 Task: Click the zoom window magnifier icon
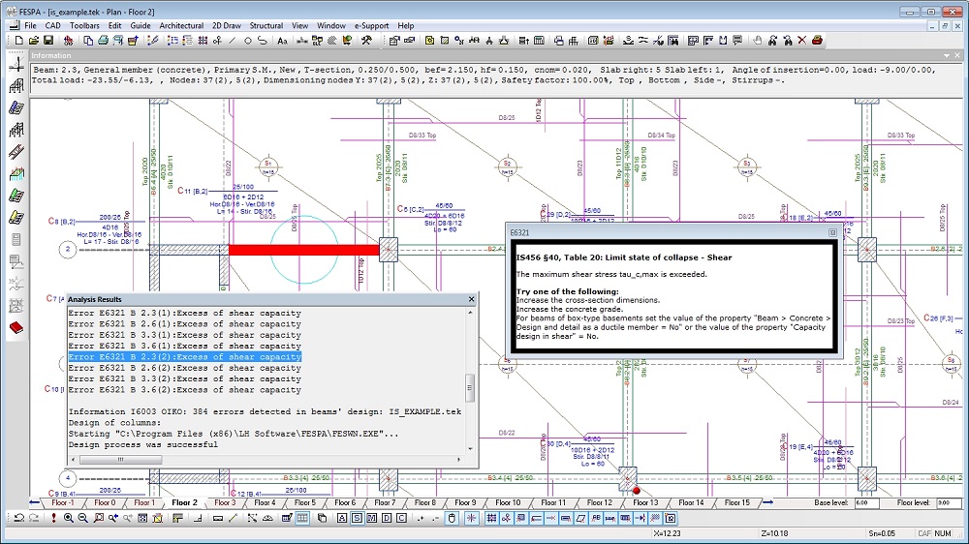(x=98, y=518)
